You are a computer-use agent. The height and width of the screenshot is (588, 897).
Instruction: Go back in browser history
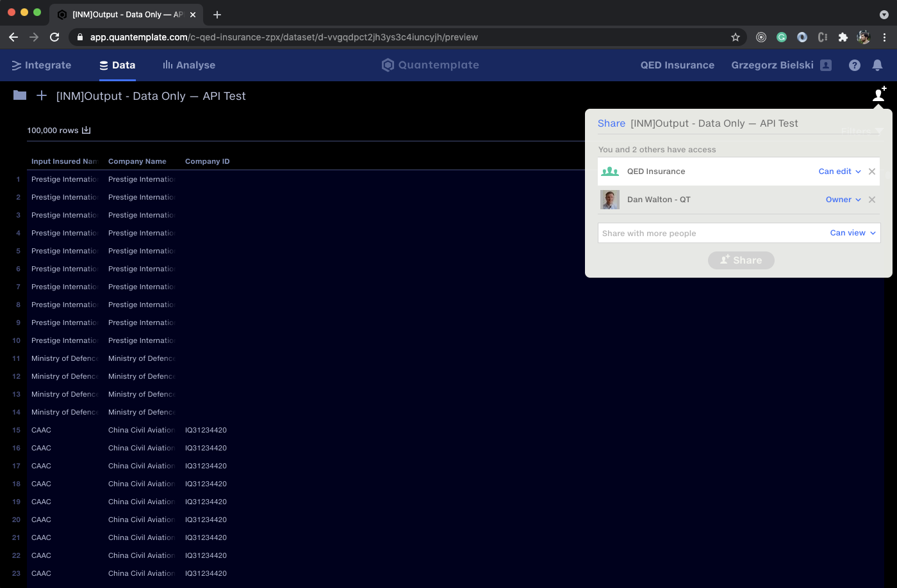pos(13,37)
